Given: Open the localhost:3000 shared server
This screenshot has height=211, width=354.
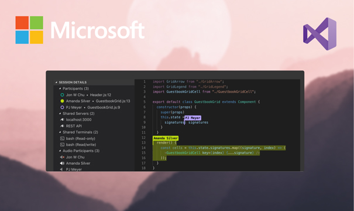Looking at the screenshot, I should (78, 120).
